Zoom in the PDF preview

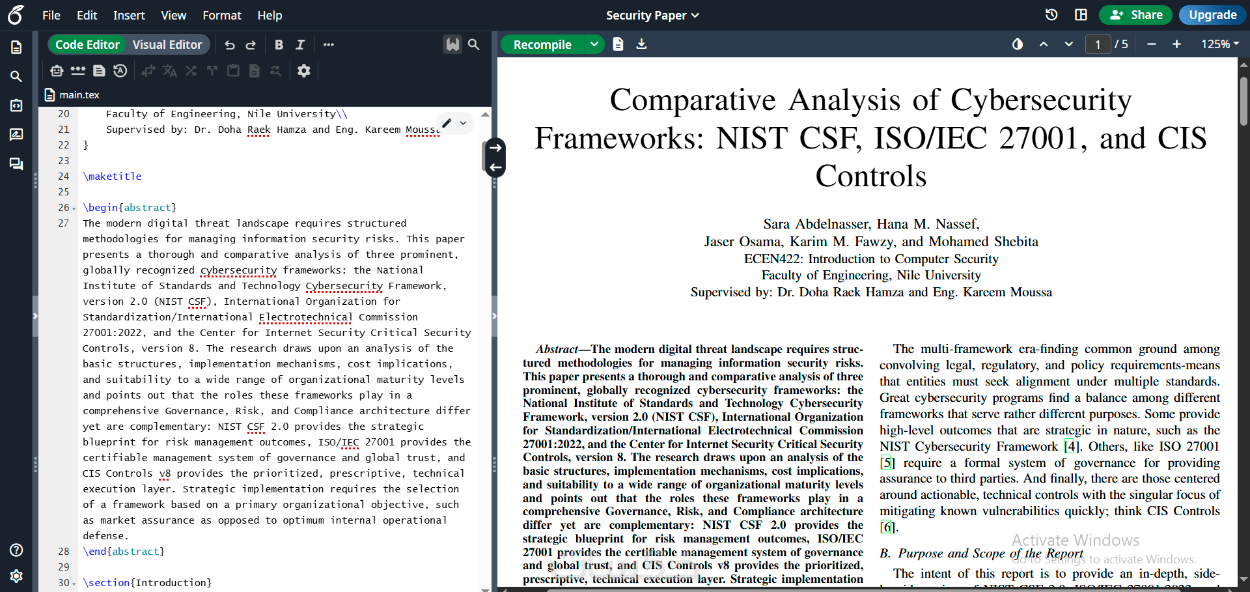coord(1176,44)
